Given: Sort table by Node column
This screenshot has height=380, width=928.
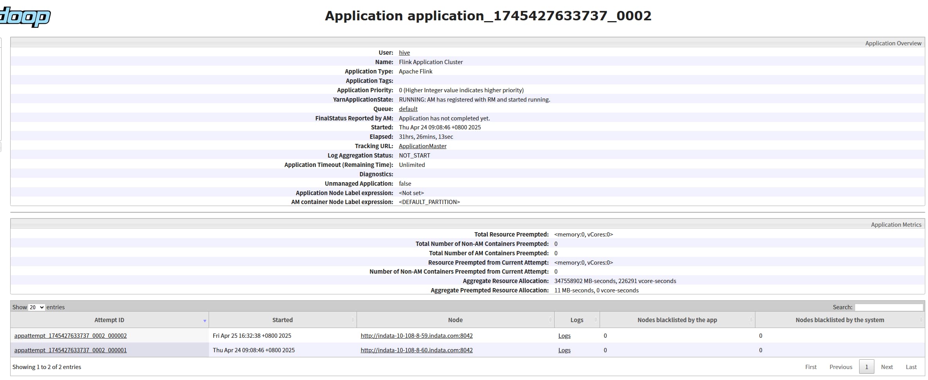Looking at the screenshot, I should coord(455,320).
